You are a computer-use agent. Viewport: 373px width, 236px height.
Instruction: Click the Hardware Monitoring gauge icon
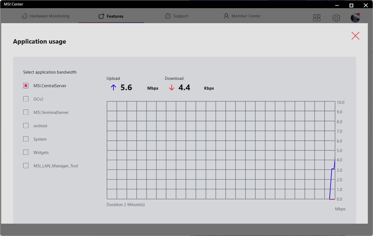click(x=25, y=16)
